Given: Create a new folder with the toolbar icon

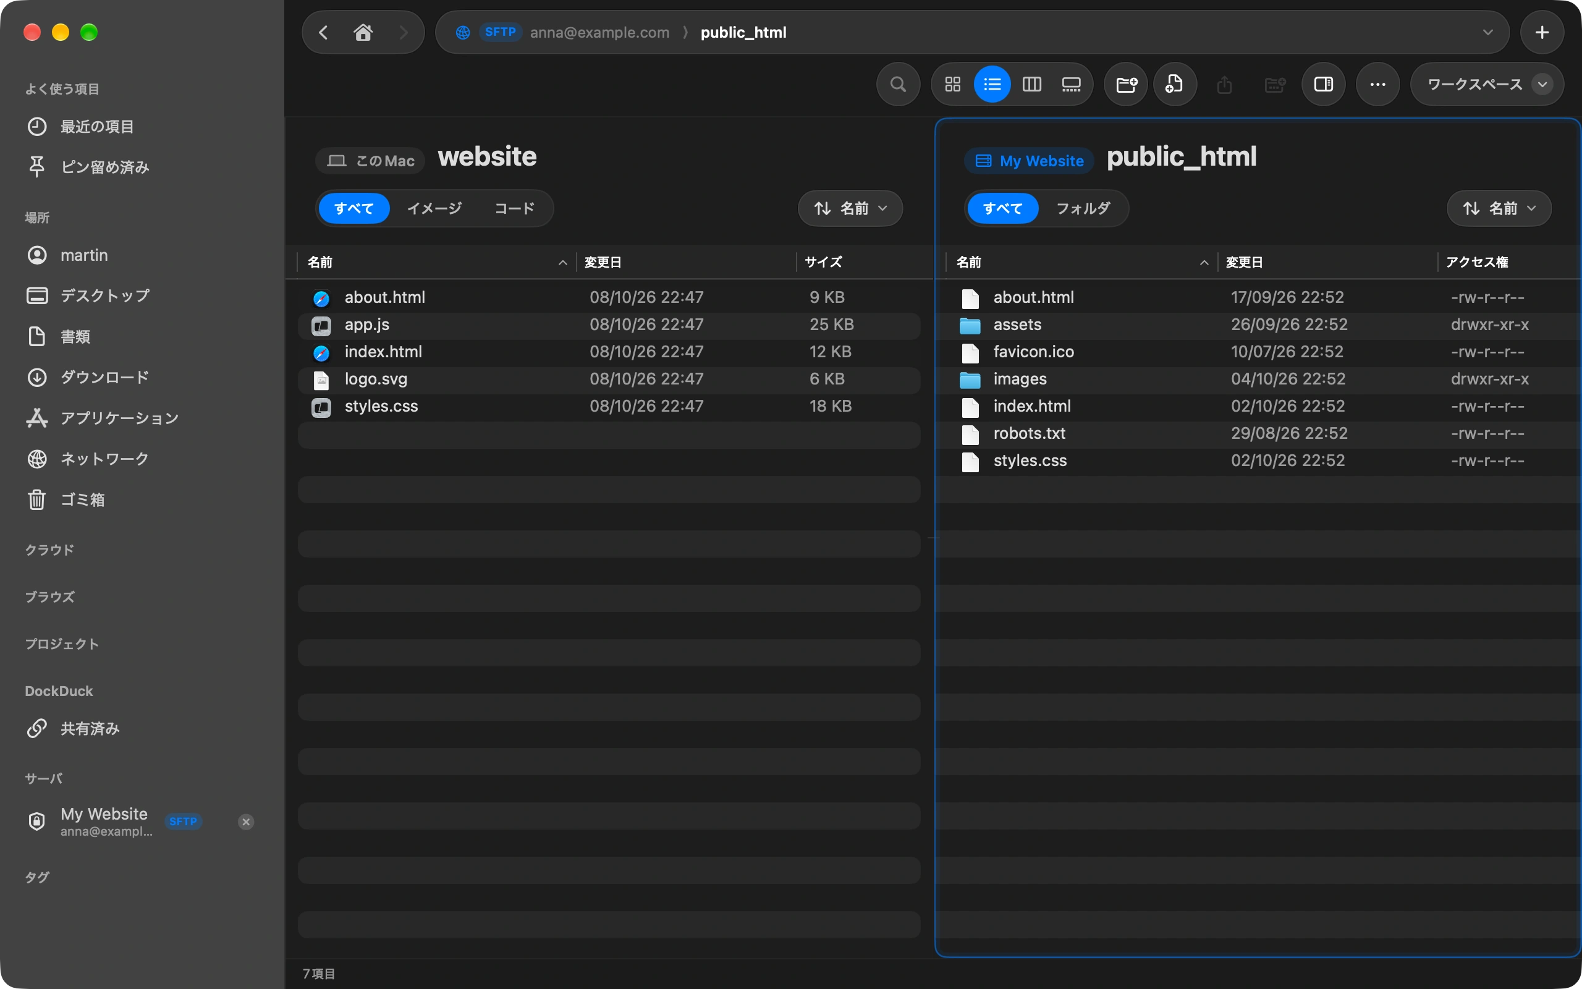Looking at the screenshot, I should [1126, 85].
